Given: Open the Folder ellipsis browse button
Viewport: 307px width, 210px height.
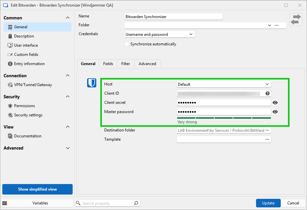Looking at the screenshot, I should (276, 25).
